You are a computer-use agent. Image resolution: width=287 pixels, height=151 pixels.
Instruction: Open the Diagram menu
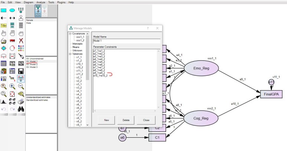pyautogui.click(x=29, y=2)
